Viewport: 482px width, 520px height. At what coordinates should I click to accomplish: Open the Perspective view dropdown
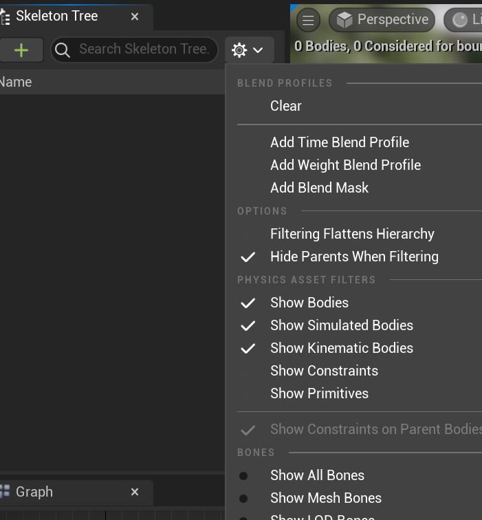[x=382, y=20]
